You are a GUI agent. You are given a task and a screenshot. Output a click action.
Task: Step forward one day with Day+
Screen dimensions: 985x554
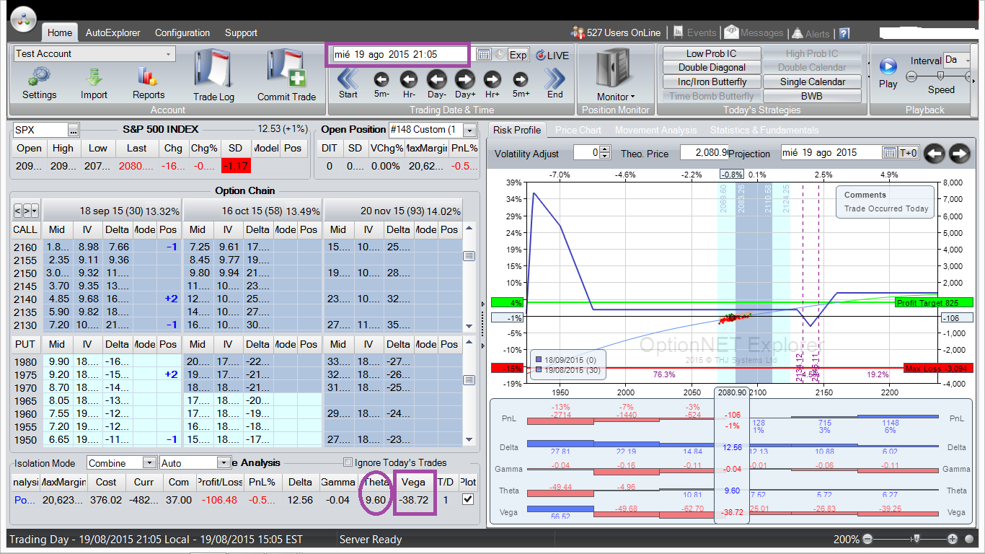click(464, 79)
